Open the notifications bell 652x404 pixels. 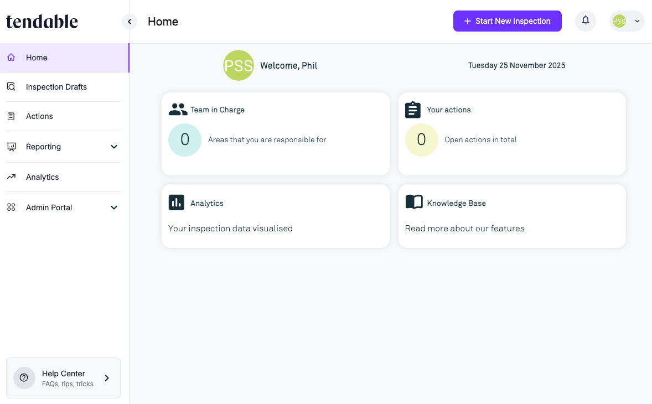coord(585,21)
